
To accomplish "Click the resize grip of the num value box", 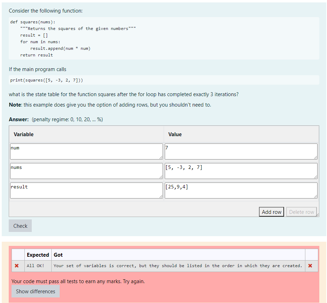I will tap(316, 158).
